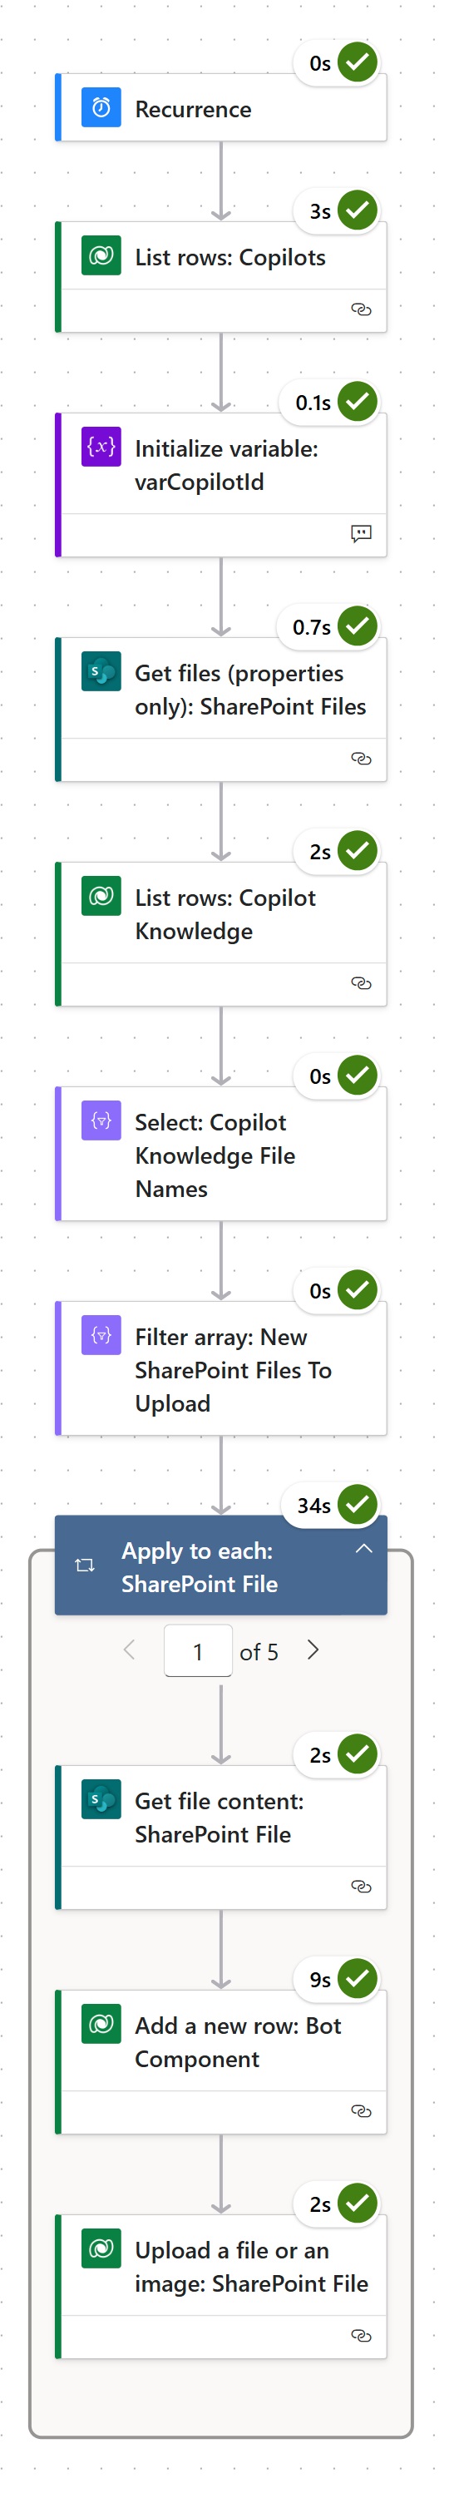
Task: Open the List rows: Copilot Knowledge action
Action: point(222,934)
